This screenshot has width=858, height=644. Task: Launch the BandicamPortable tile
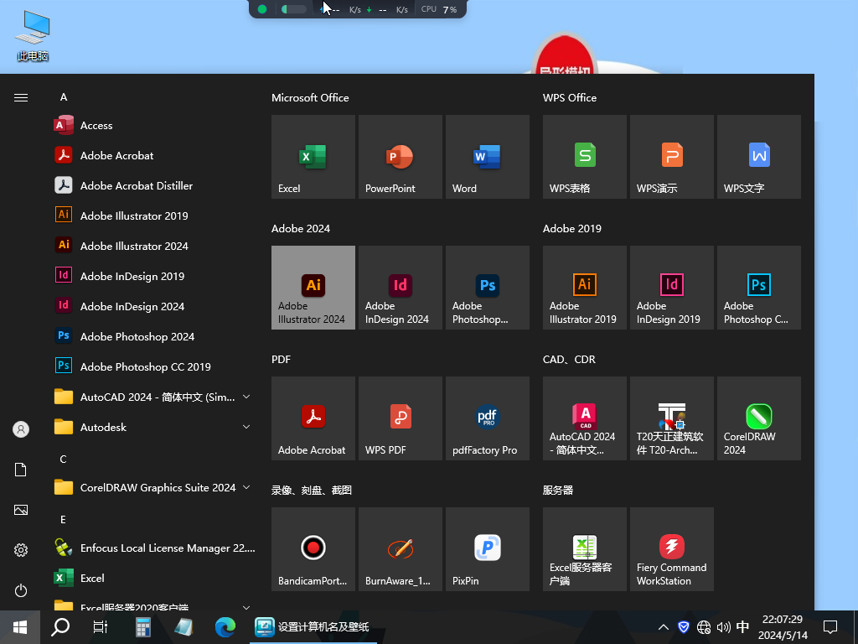point(313,549)
